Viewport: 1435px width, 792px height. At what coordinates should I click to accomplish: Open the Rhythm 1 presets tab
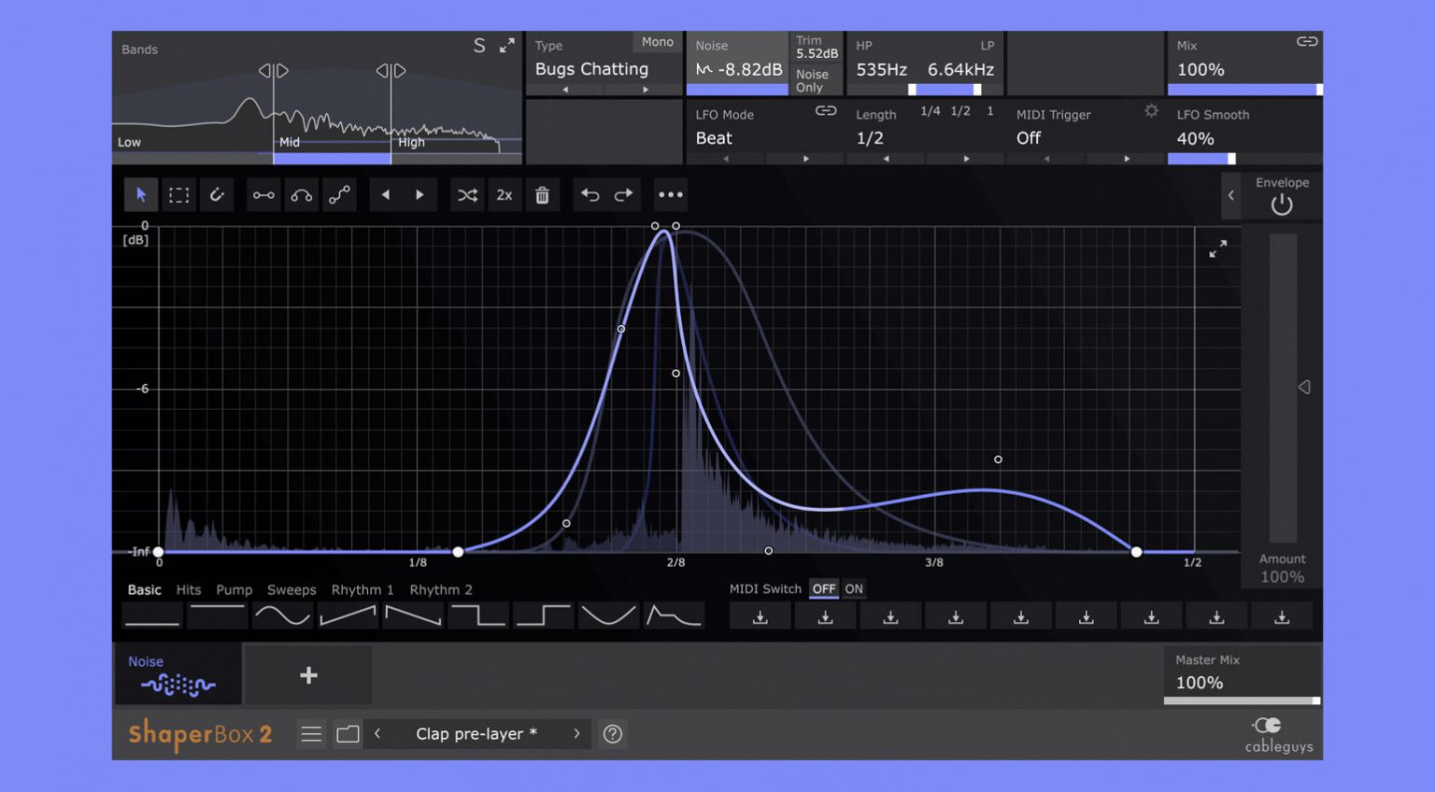[362, 589]
